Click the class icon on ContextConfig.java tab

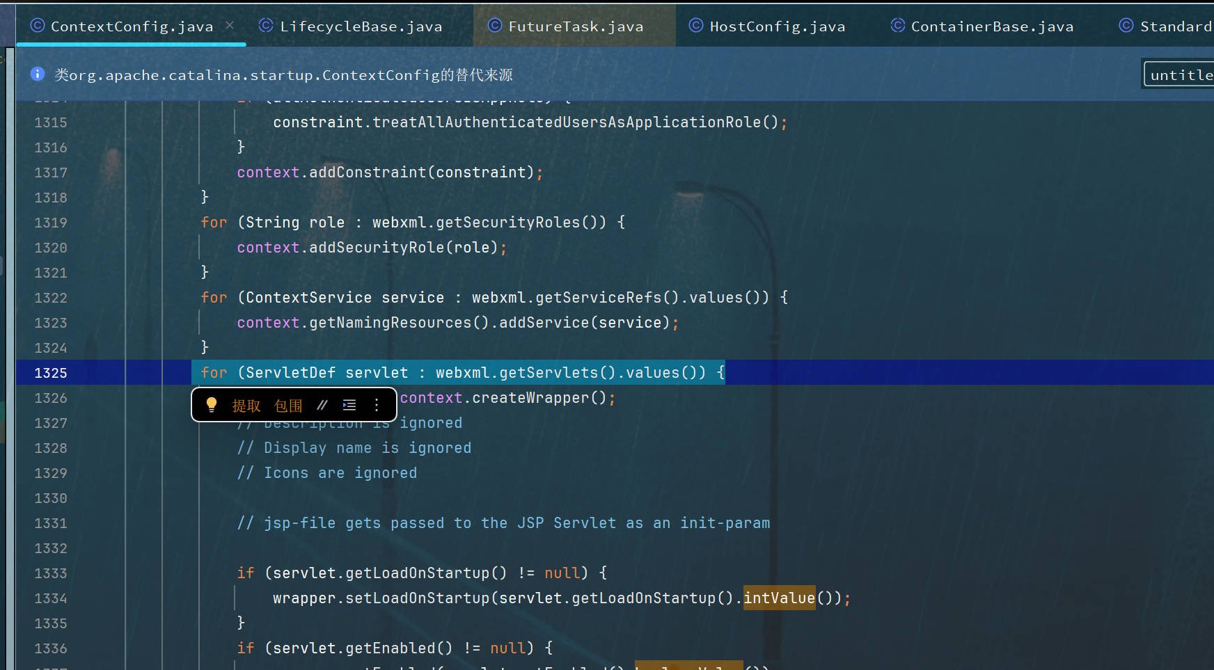[x=38, y=26]
